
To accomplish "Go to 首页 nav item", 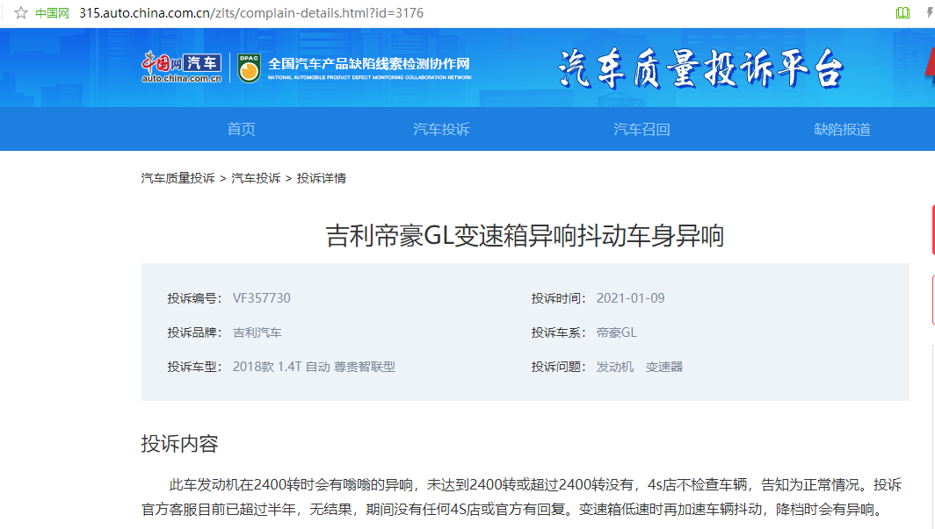I will [241, 129].
